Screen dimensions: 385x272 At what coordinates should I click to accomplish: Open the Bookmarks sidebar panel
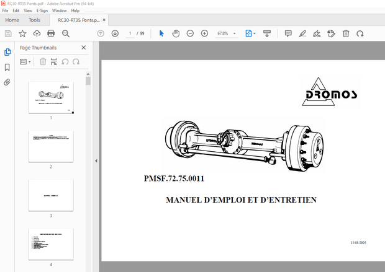(7, 67)
